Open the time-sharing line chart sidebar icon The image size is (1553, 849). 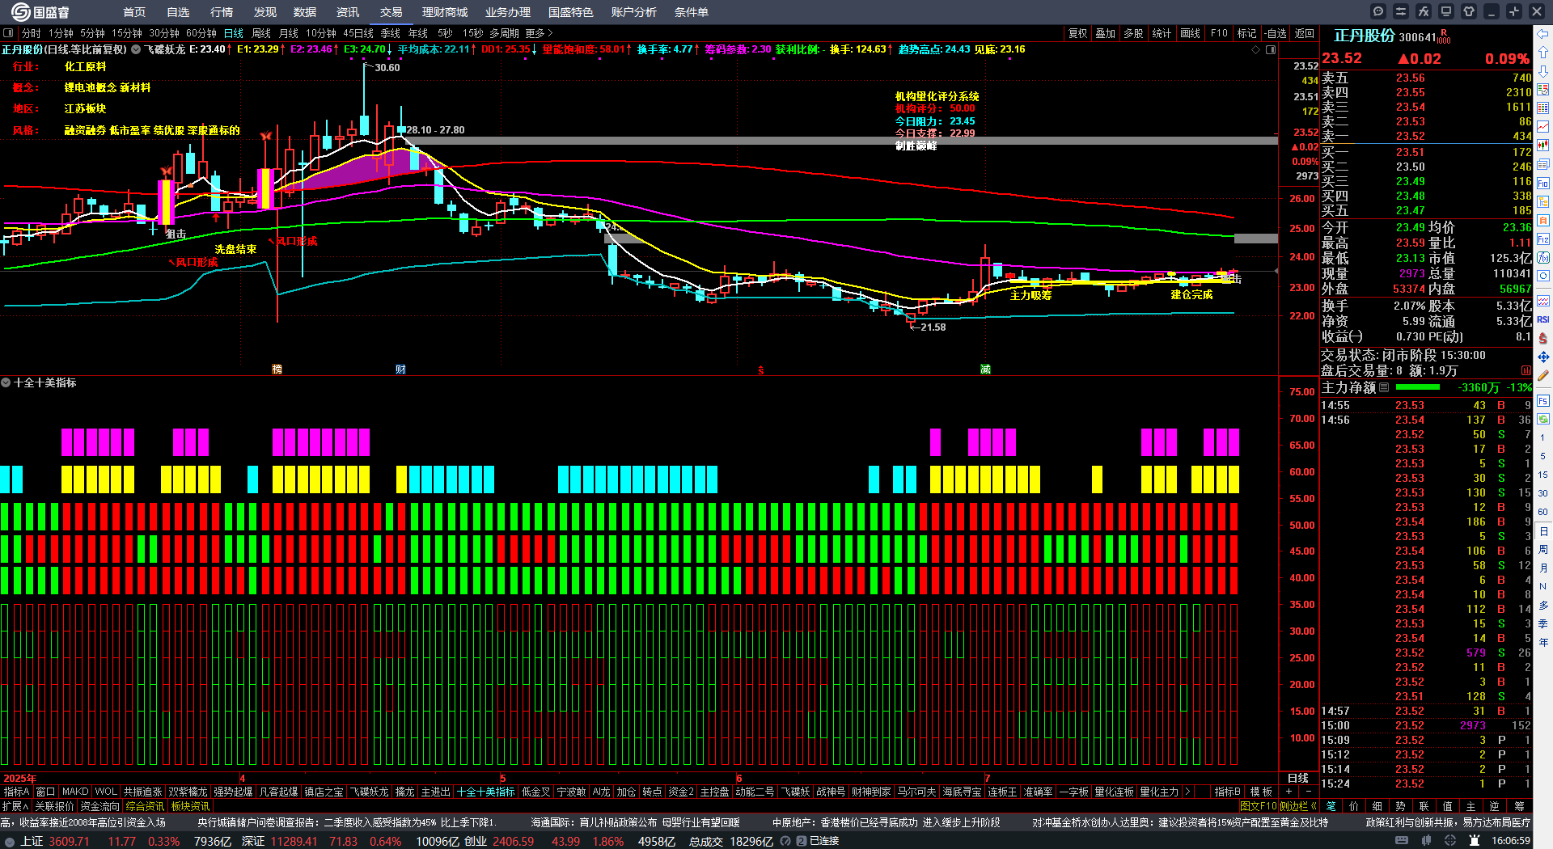click(1543, 127)
